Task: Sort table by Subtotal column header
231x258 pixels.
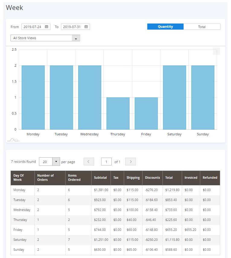Action: pyautogui.click(x=100, y=178)
